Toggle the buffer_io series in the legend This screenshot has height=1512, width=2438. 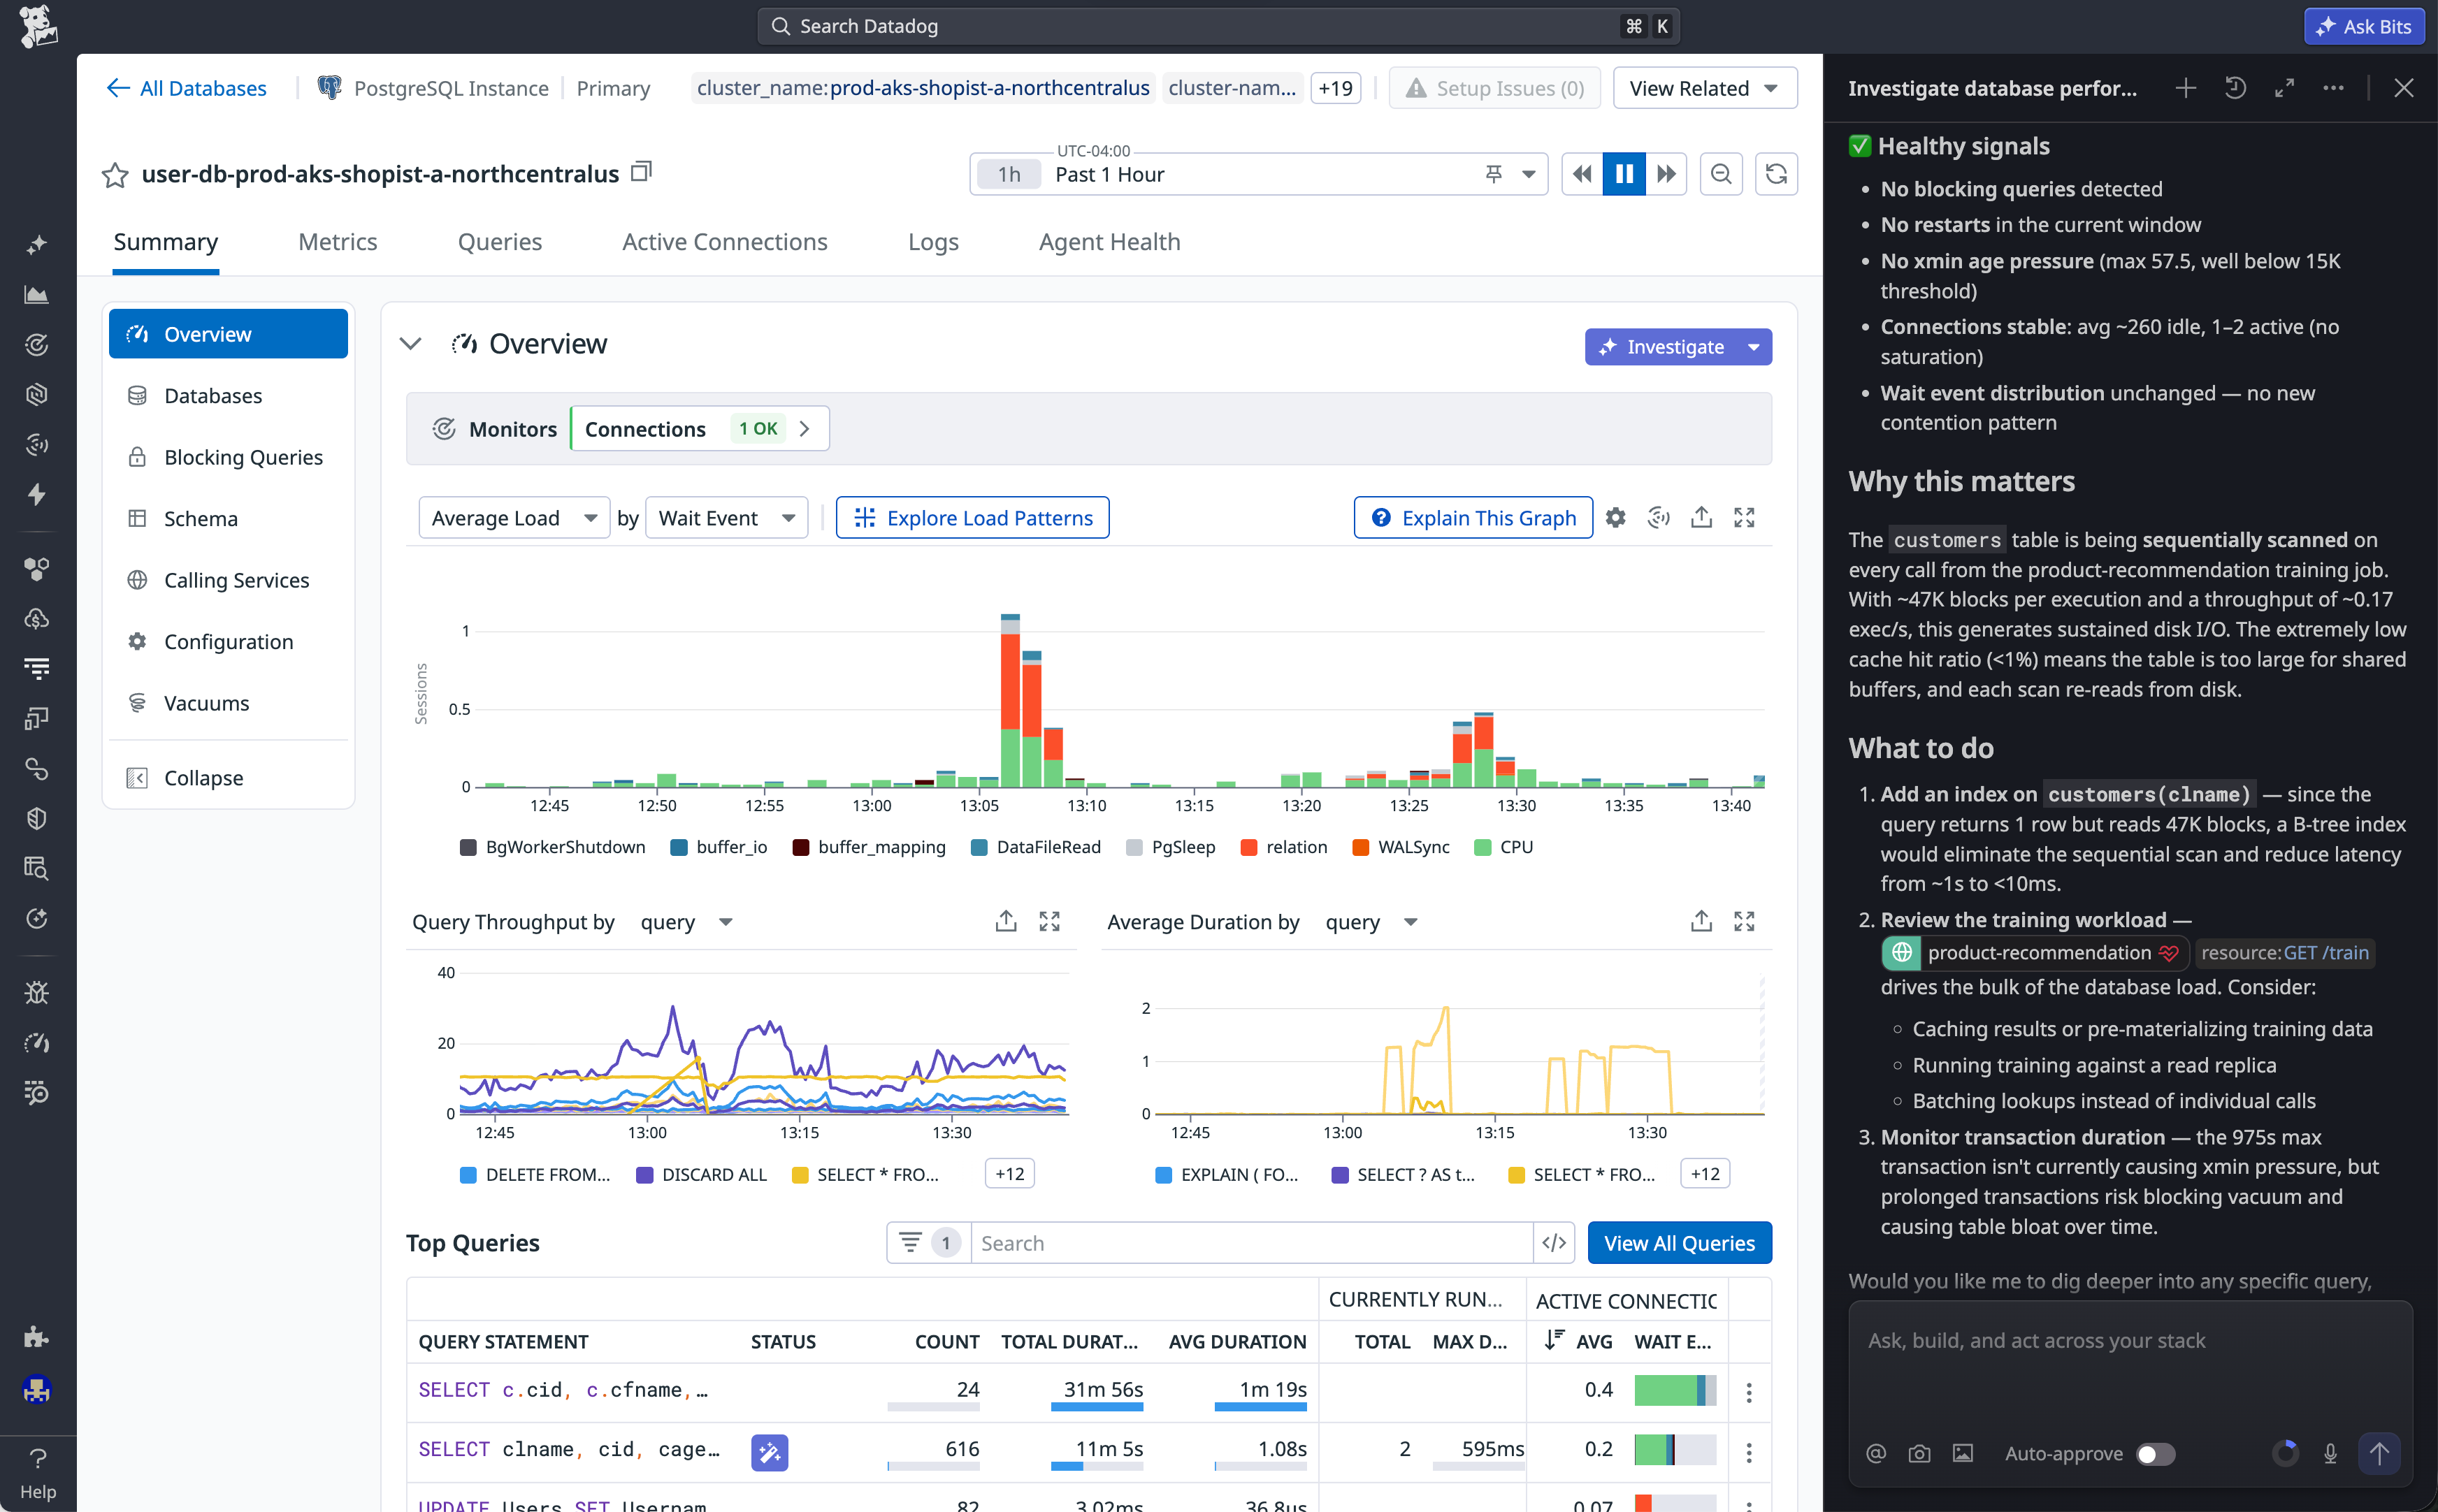coord(719,847)
